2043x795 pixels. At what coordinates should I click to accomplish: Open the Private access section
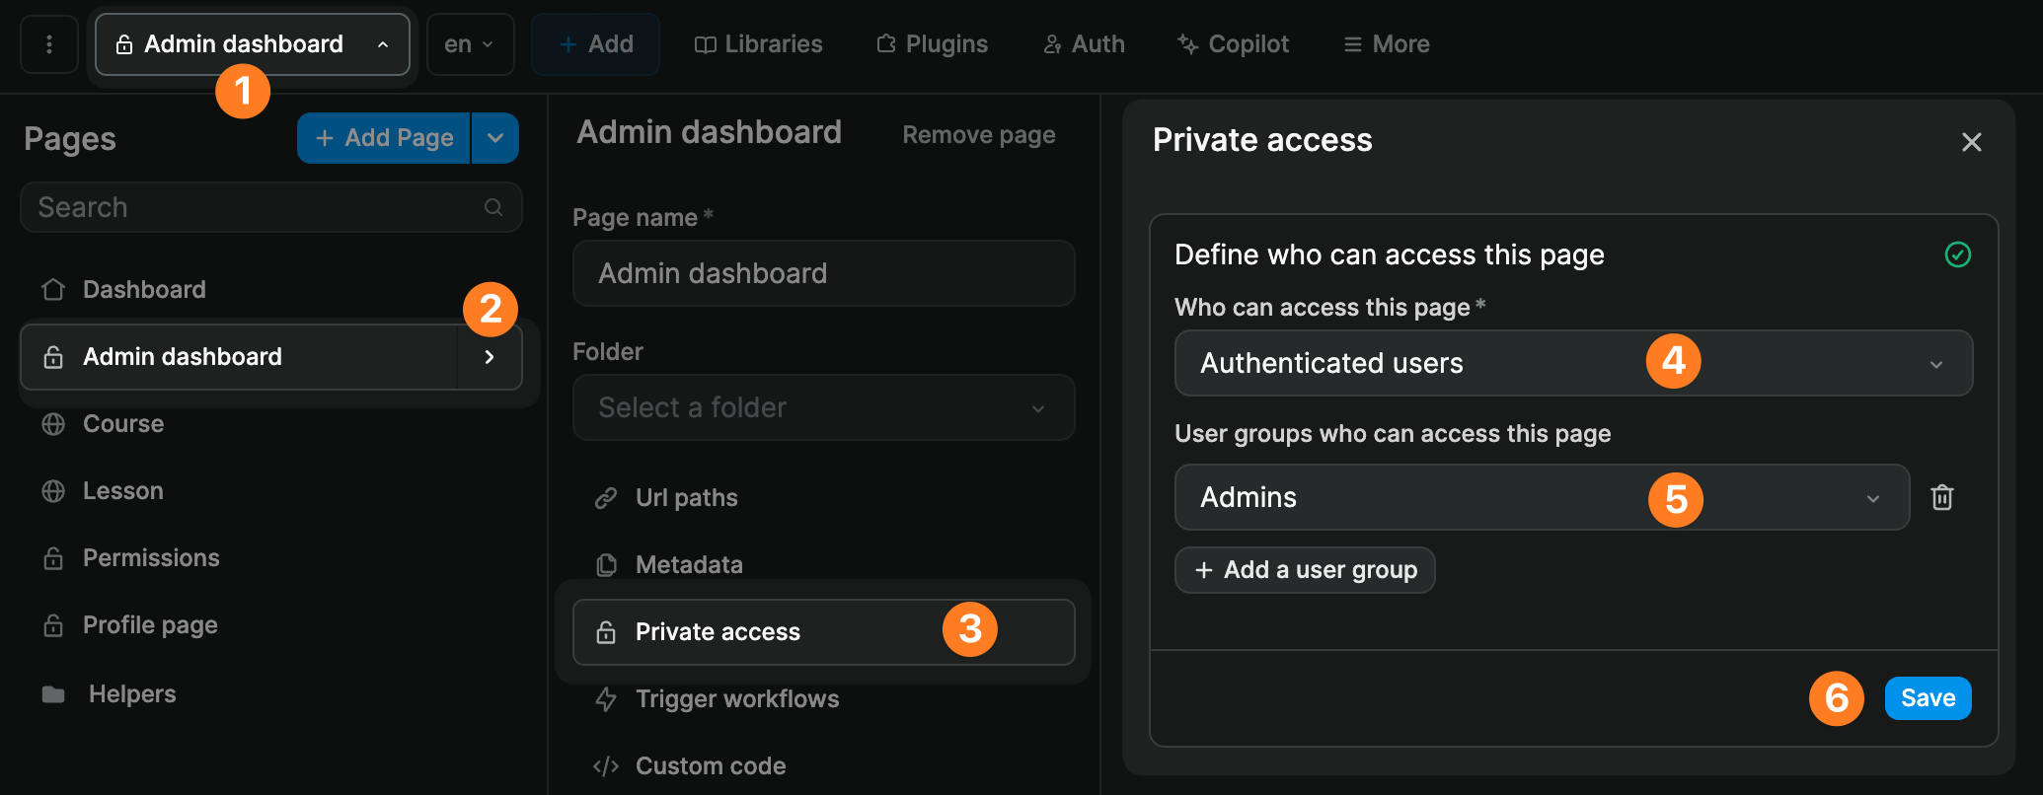(824, 632)
